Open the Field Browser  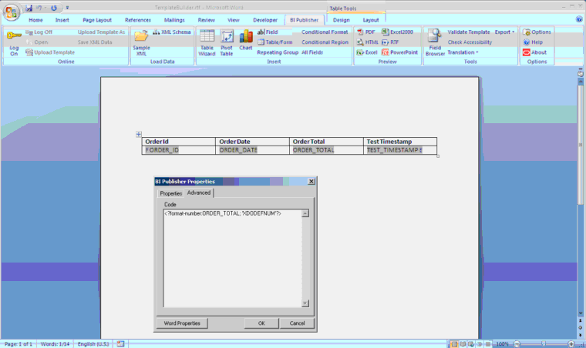click(x=435, y=43)
